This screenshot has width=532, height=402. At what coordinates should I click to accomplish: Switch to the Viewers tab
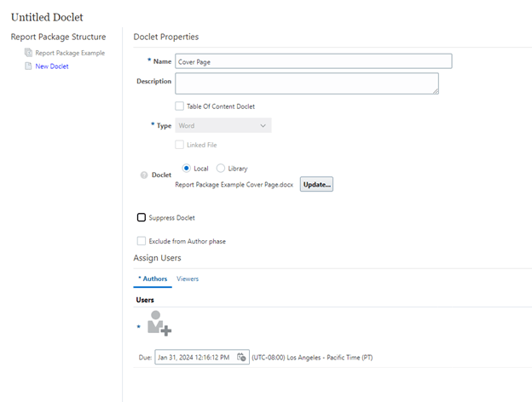pos(187,279)
